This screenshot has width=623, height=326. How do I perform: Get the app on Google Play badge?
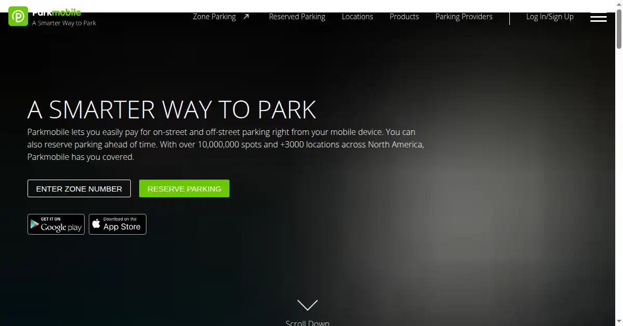(x=56, y=224)
